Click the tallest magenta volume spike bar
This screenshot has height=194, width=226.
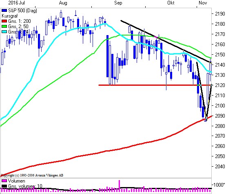[x=120, y=184]
